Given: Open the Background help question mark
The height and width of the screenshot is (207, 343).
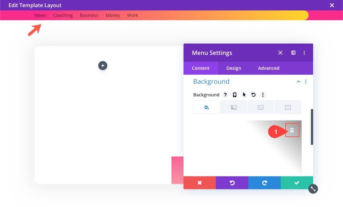Looking at the screenshot, I should coord(225,95).
